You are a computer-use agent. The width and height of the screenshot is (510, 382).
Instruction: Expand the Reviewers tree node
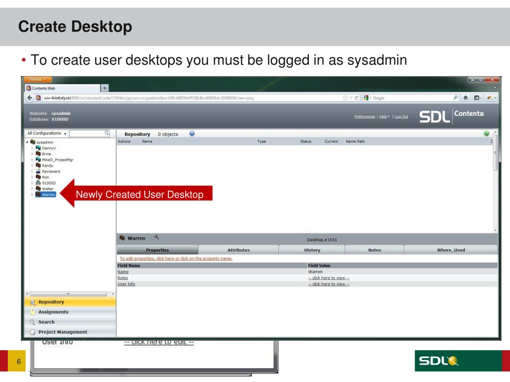[32, 172]
